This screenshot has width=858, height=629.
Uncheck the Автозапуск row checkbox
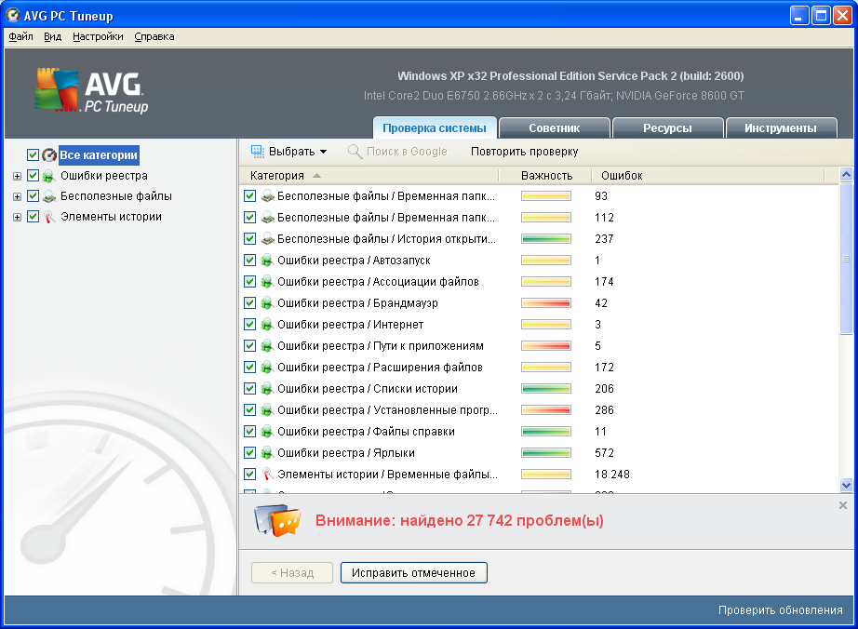tap(250, 261)
